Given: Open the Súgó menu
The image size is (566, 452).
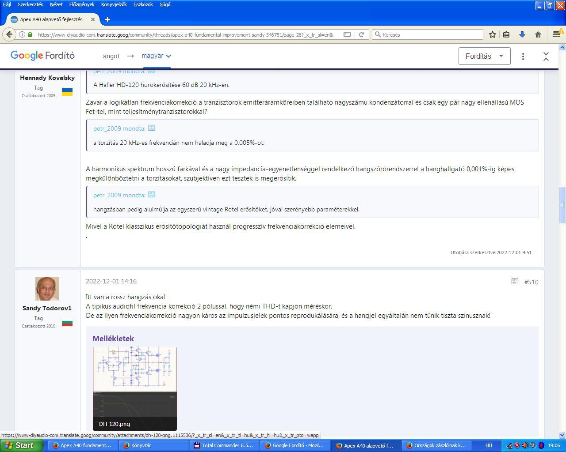Looking at the screenshot, I should (x=165, y=4).
